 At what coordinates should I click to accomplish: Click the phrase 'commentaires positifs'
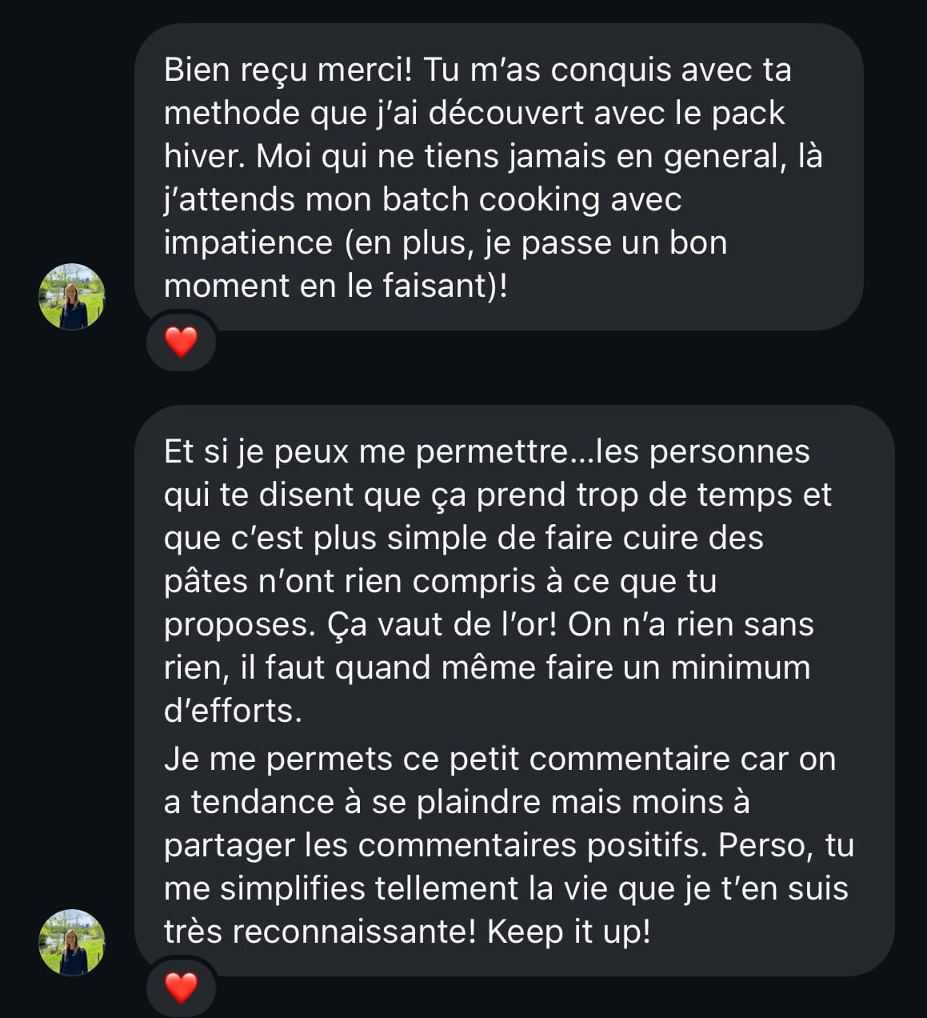click(532, 845)
